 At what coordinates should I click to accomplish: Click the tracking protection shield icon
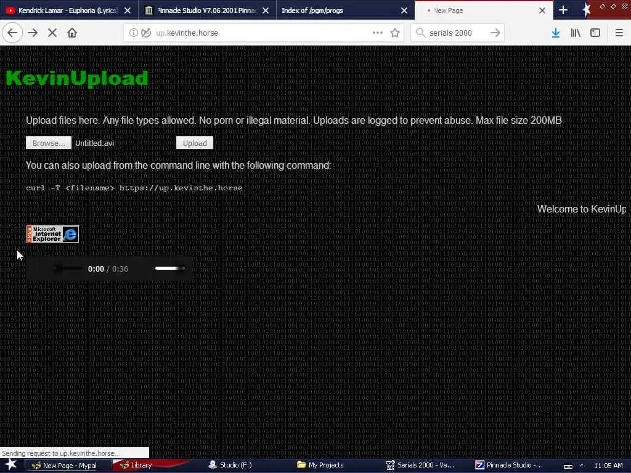[x=146, y=33]
